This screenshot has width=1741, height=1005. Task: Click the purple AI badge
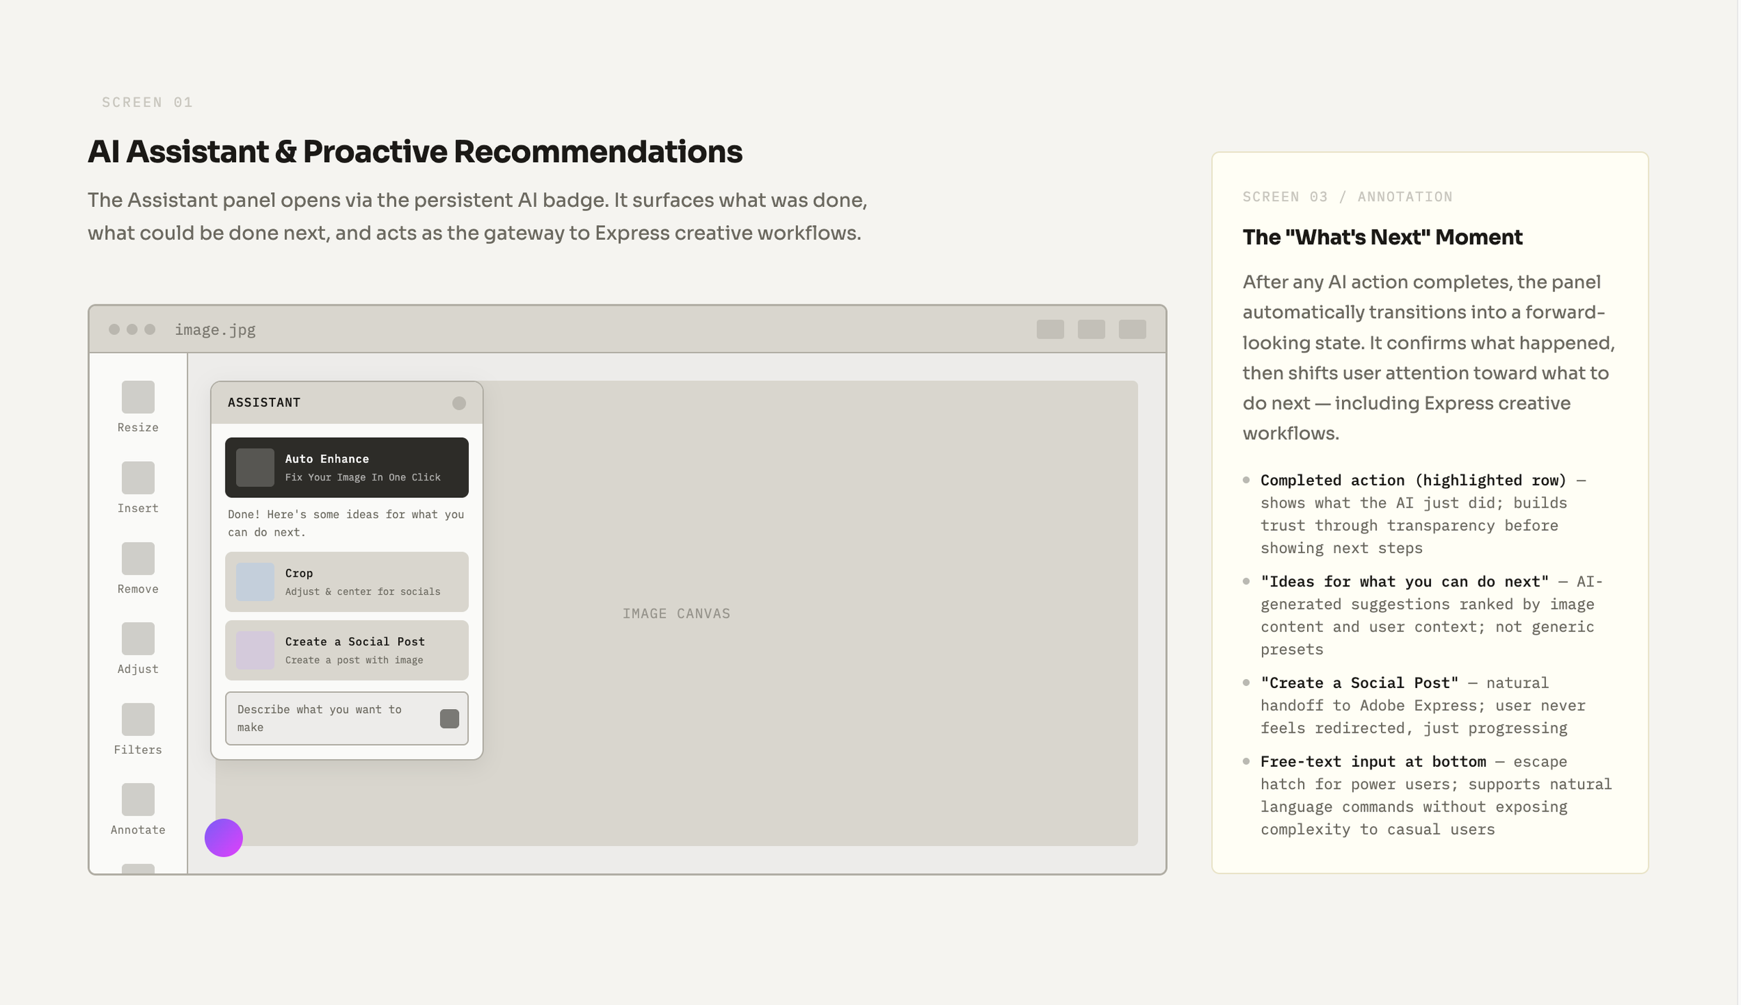tap(224, 838)
